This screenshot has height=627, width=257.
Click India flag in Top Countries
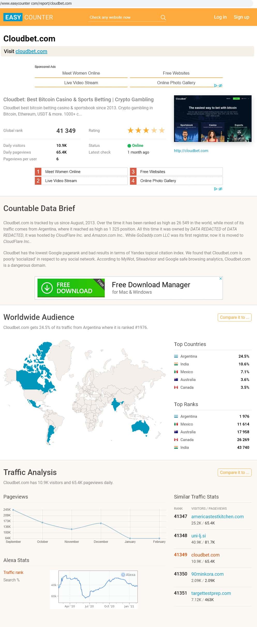pos(176,364)
